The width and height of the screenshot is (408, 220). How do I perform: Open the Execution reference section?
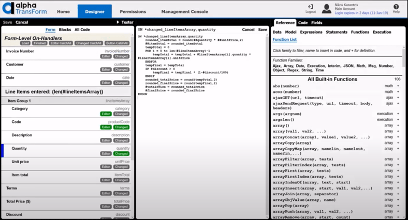[382, 32]
